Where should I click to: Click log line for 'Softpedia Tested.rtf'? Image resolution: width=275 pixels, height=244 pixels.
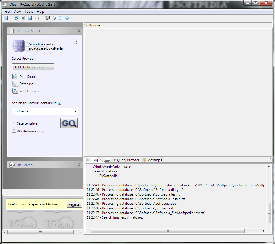(x=137, y=199)
